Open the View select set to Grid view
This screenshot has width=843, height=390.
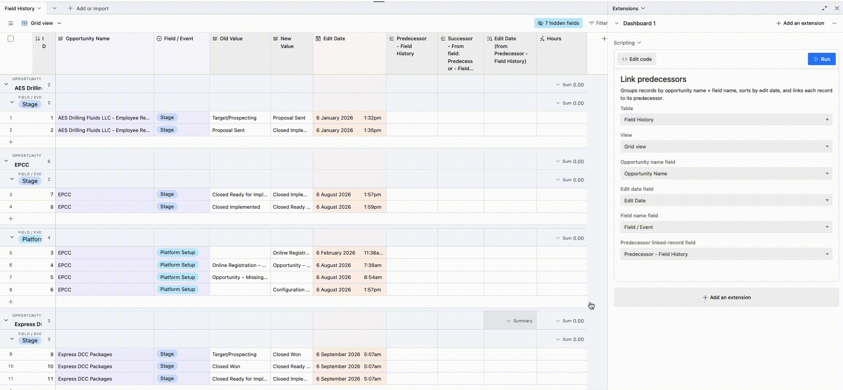(x=726, y=147)
